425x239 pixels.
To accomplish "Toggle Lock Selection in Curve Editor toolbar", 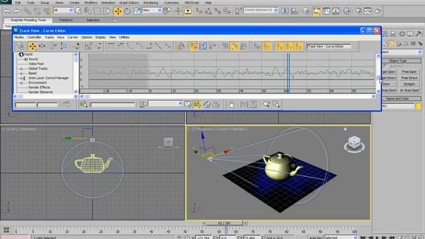I will click(181, 46).
